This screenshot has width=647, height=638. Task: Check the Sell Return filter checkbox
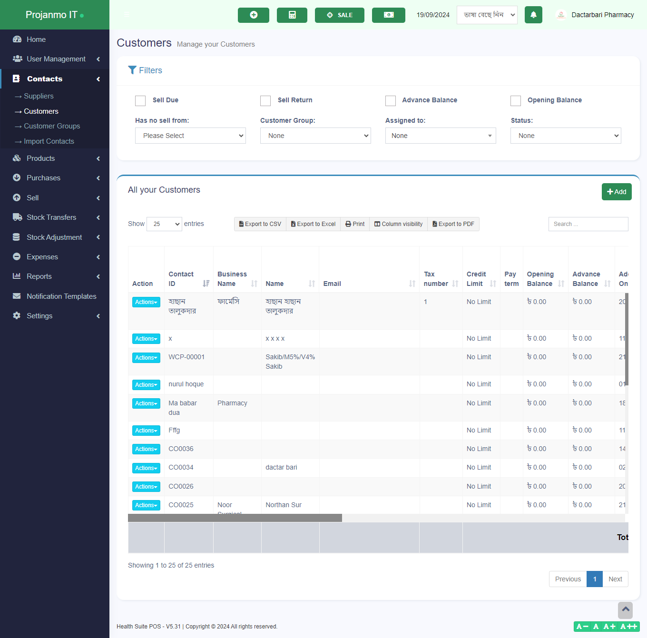265,100
